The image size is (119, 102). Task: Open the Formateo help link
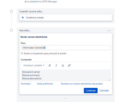click(x=26, y=84)
